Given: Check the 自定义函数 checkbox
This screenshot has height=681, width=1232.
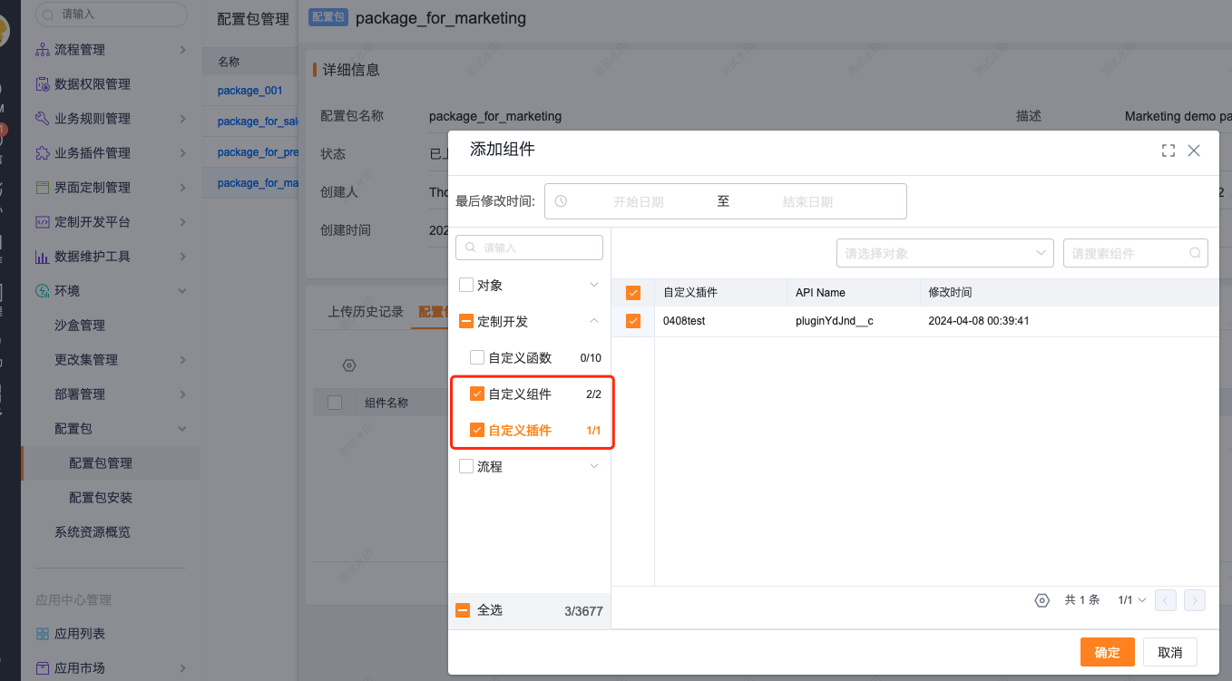Looking at the screenshot, I should click(x=476, y=357).
